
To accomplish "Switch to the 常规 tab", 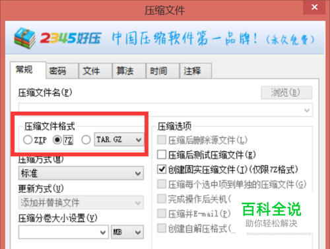I will coord(28,70).
